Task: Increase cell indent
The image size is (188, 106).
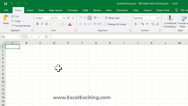Action: (x=100, y=24)
